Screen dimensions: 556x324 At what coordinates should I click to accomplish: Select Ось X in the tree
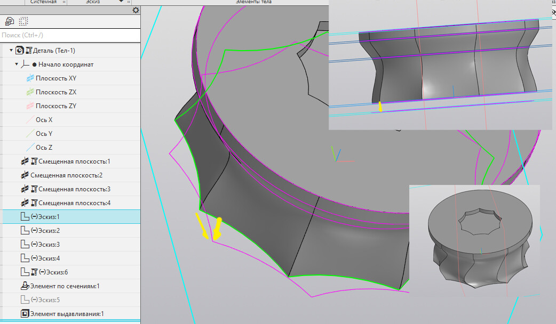44,120
